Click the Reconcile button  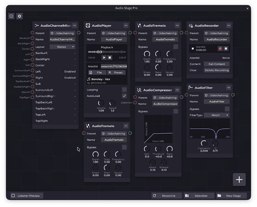click(x=167, y=196)
